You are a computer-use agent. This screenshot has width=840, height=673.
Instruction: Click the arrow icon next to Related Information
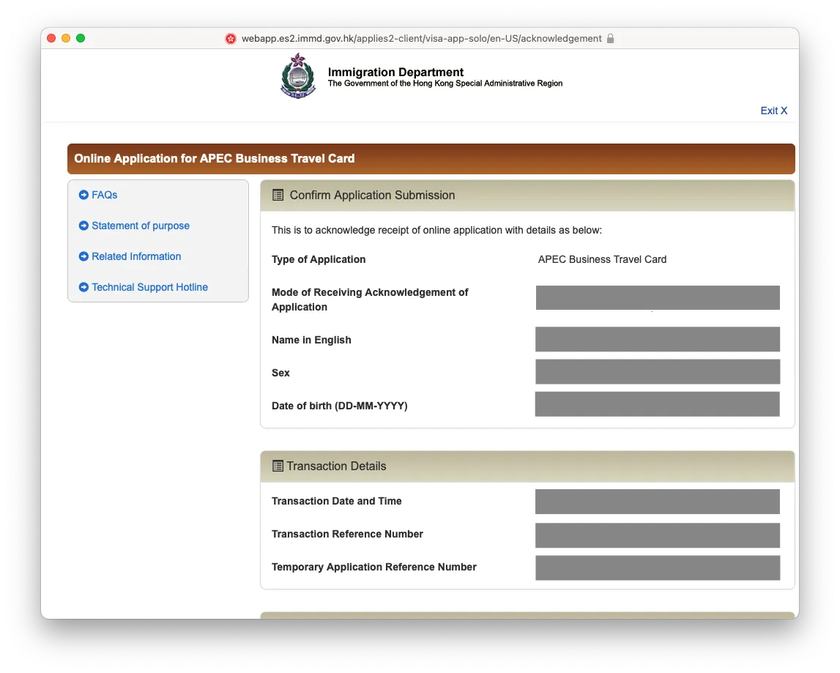tap(83, 256)
